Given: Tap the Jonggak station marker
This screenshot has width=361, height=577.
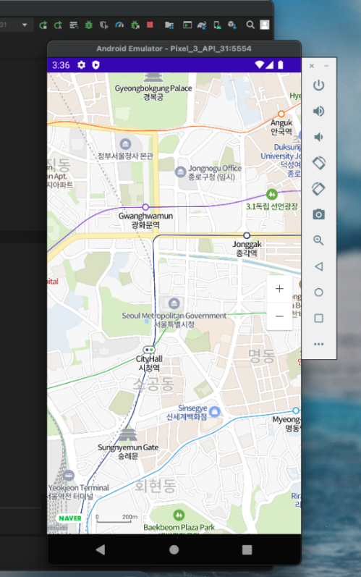Looking at the screenshot, I should (x=247, y=235).
